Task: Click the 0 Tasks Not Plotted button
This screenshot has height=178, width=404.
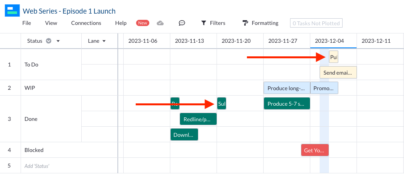Action: point(316,23)
